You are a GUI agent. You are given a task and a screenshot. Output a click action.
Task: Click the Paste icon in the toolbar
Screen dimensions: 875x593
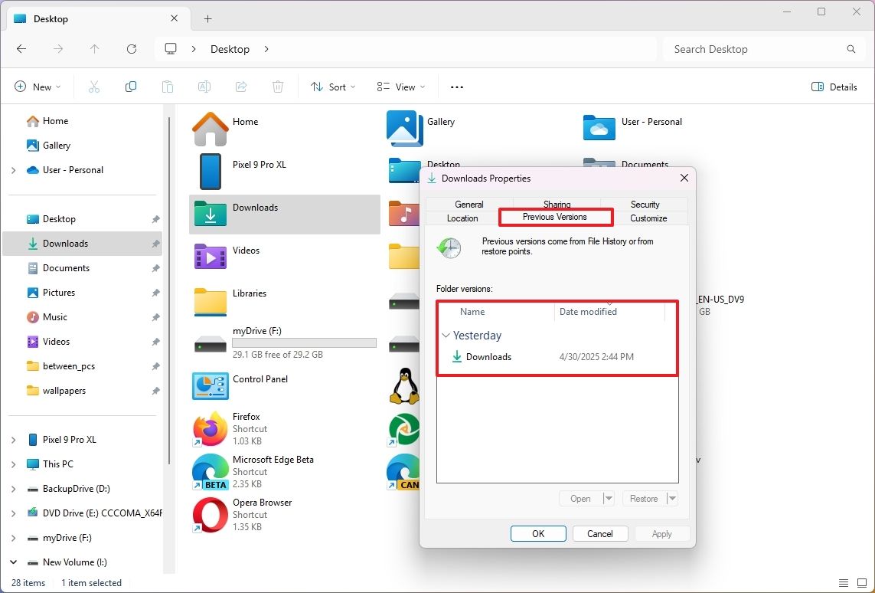point(167,87)
